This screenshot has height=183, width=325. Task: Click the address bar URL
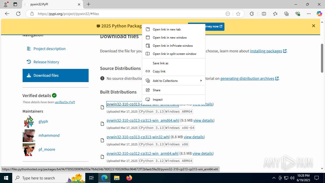click(68, 14)
